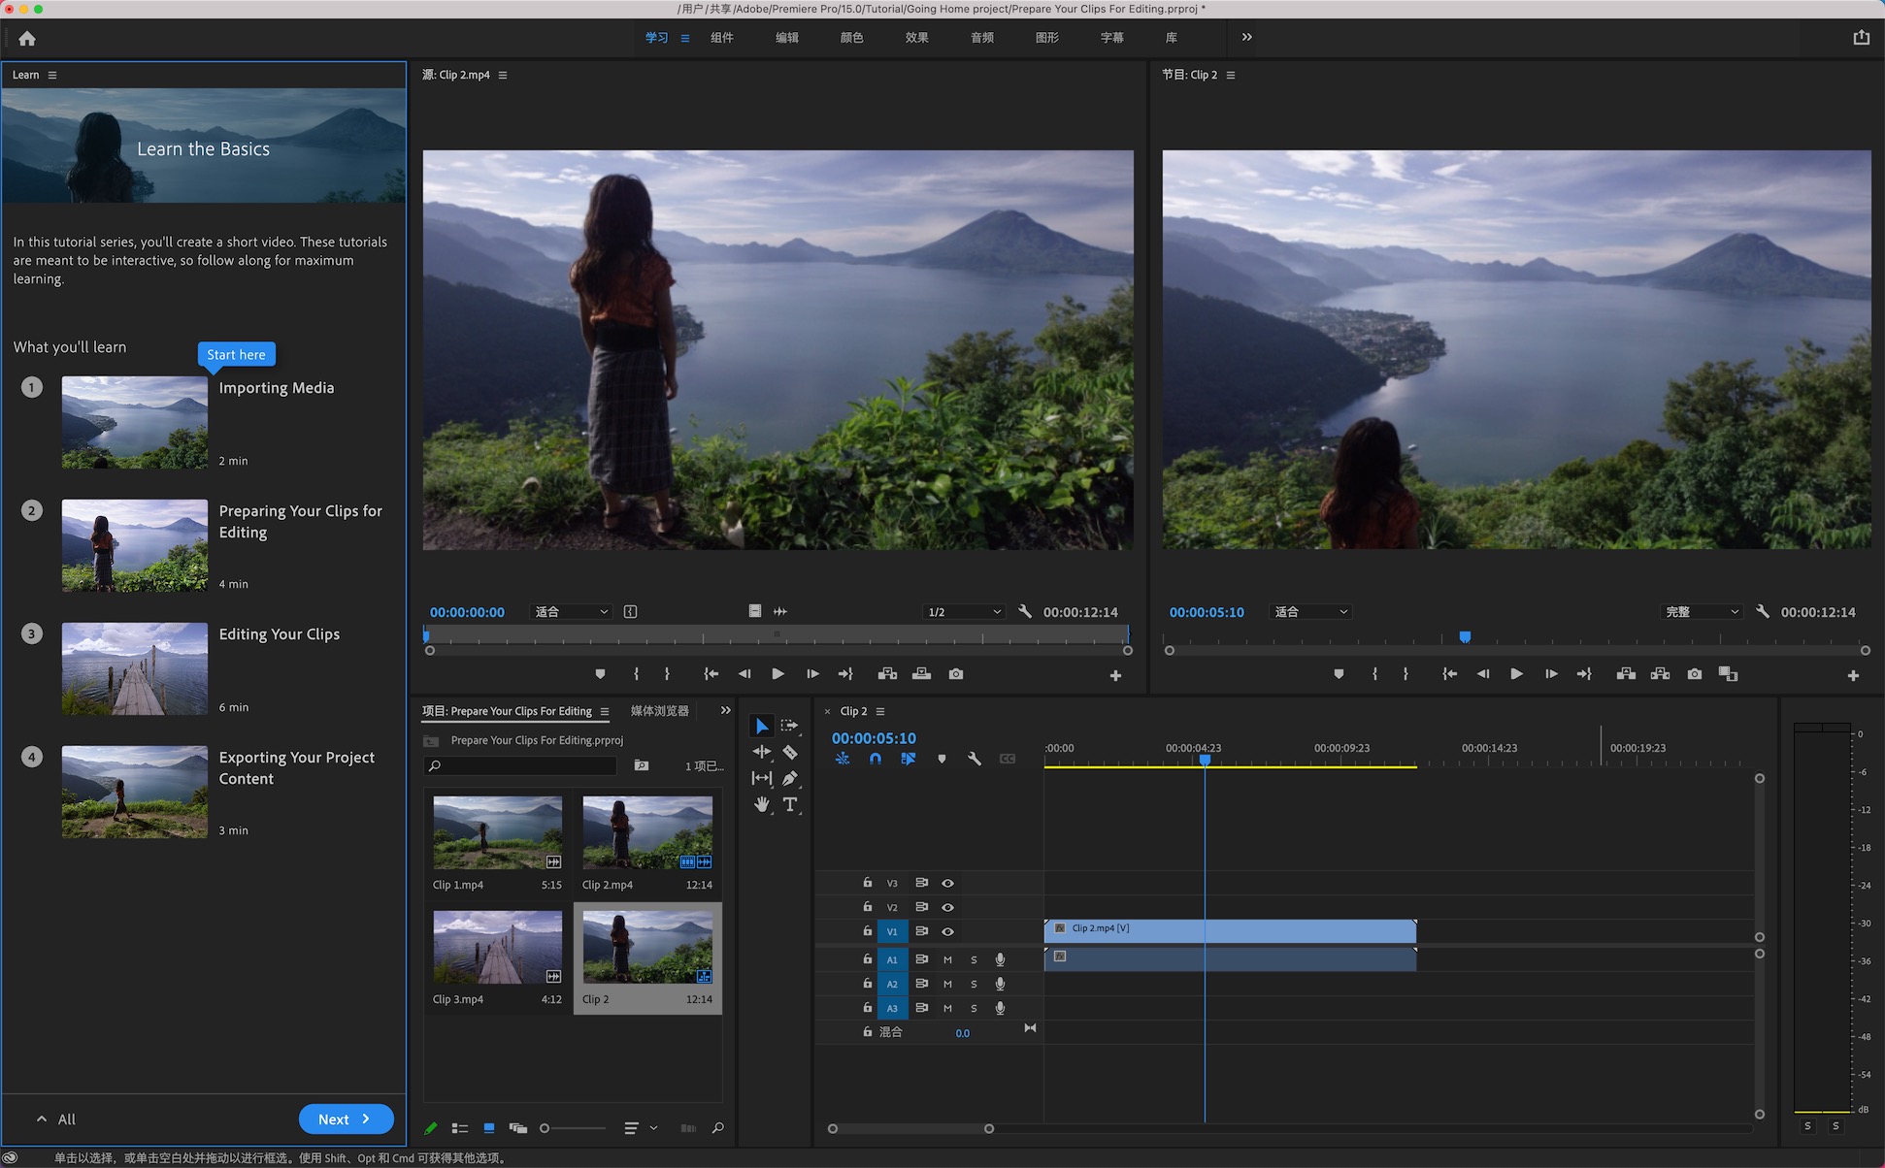Click Extract button in Program monitor

tap(1661, 674)
